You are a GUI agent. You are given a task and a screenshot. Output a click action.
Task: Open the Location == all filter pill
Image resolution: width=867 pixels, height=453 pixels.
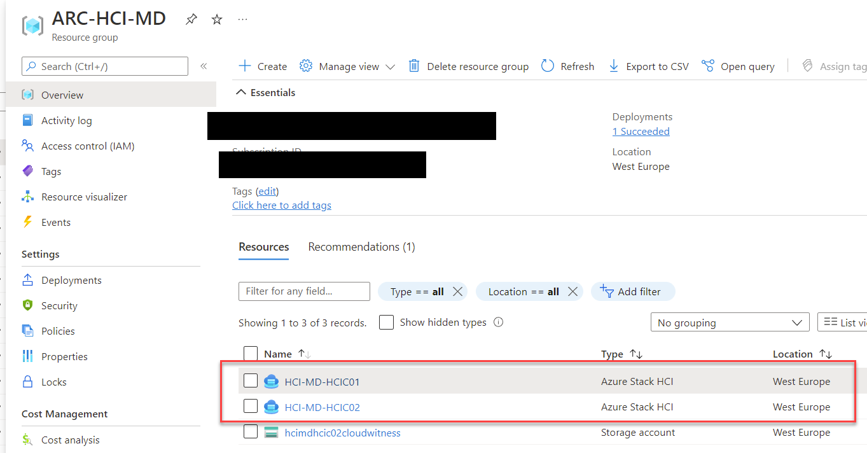[524, 291]
